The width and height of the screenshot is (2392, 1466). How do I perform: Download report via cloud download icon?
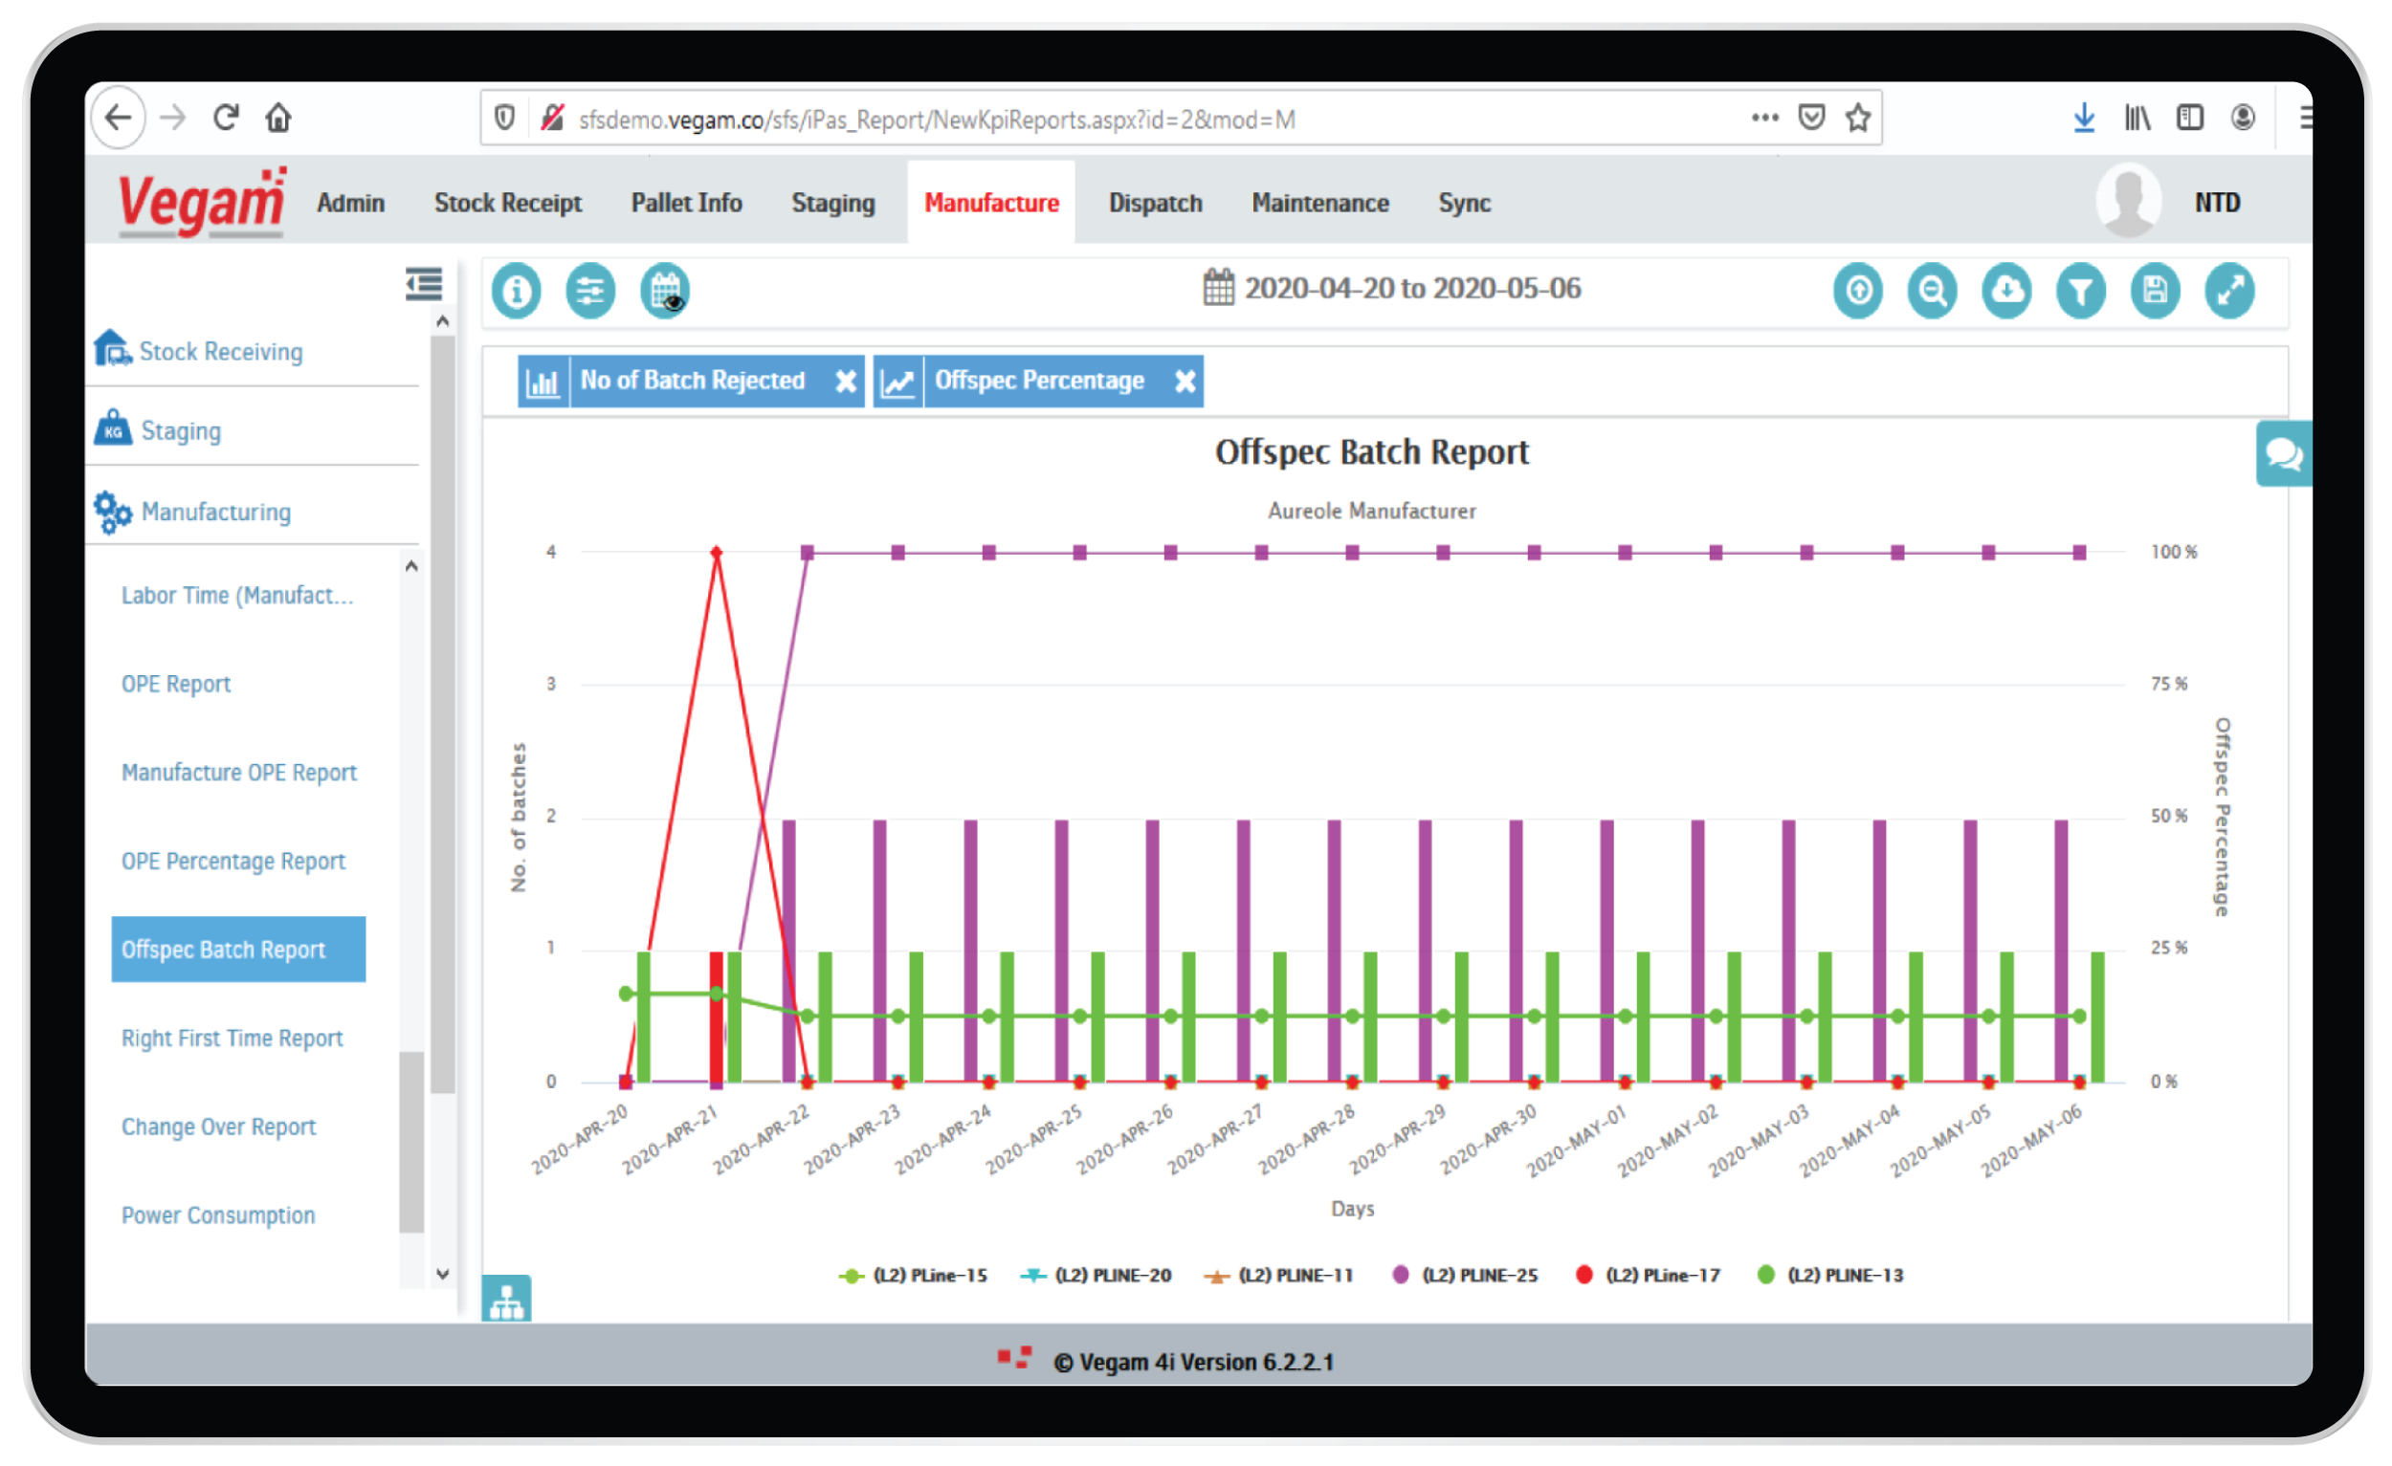(2005, 290)
